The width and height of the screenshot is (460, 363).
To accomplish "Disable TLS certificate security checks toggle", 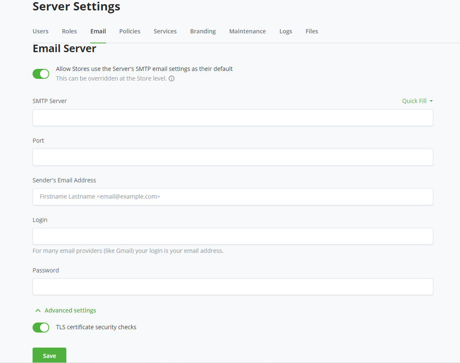I will (x=41, y=328).
